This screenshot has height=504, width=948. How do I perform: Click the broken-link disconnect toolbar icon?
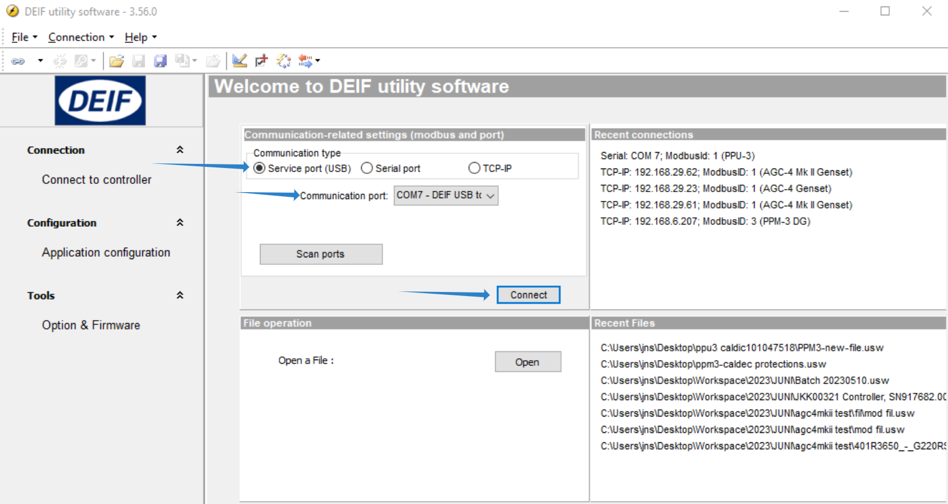[60, 61]
